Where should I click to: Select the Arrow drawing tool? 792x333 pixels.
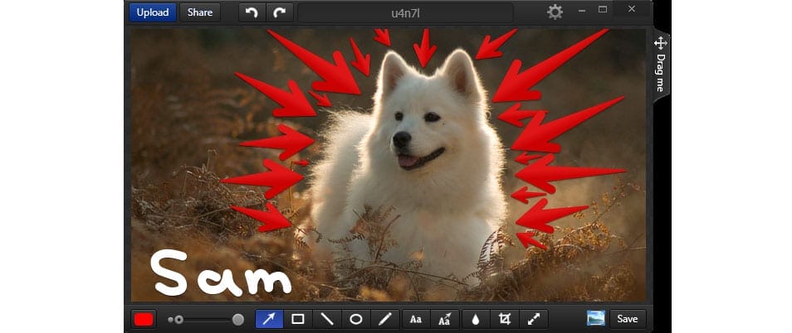[269, 319]
